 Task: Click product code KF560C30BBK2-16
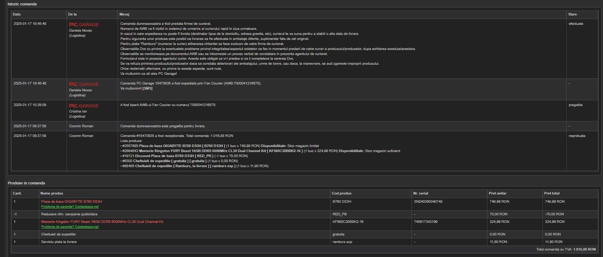point(348,222)
